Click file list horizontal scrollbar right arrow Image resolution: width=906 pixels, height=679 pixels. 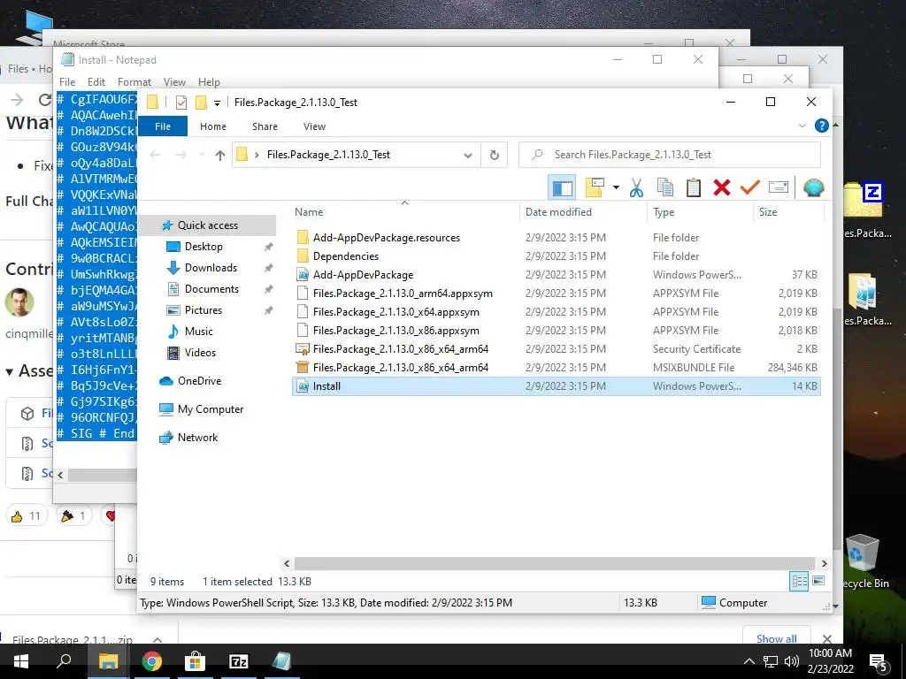tap(825, 563)
